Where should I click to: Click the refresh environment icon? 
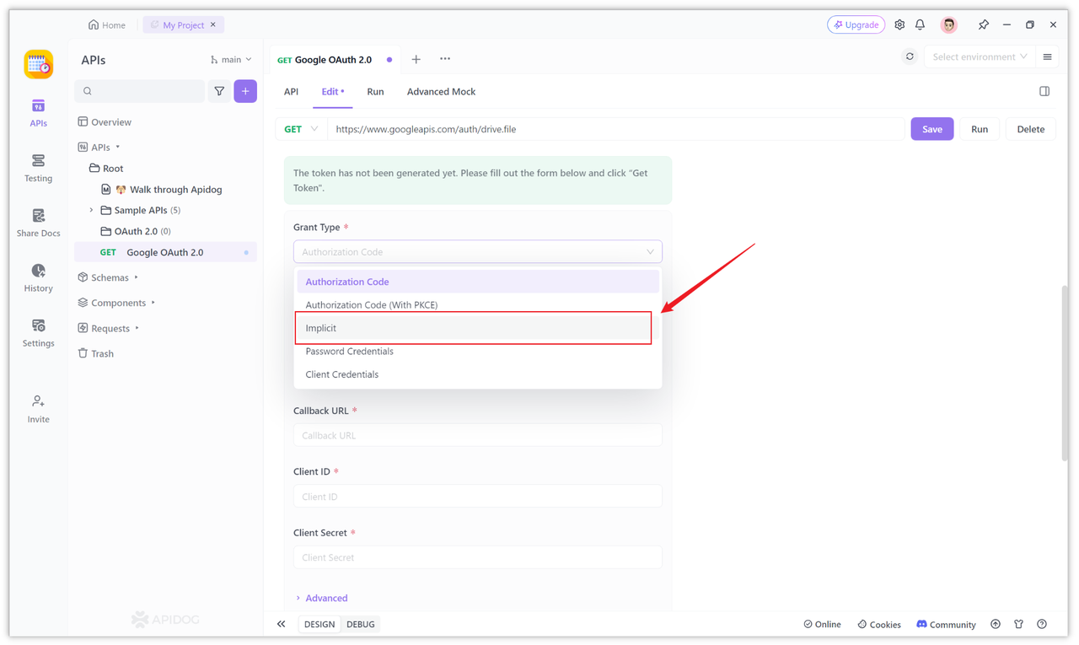pos(910,57)
